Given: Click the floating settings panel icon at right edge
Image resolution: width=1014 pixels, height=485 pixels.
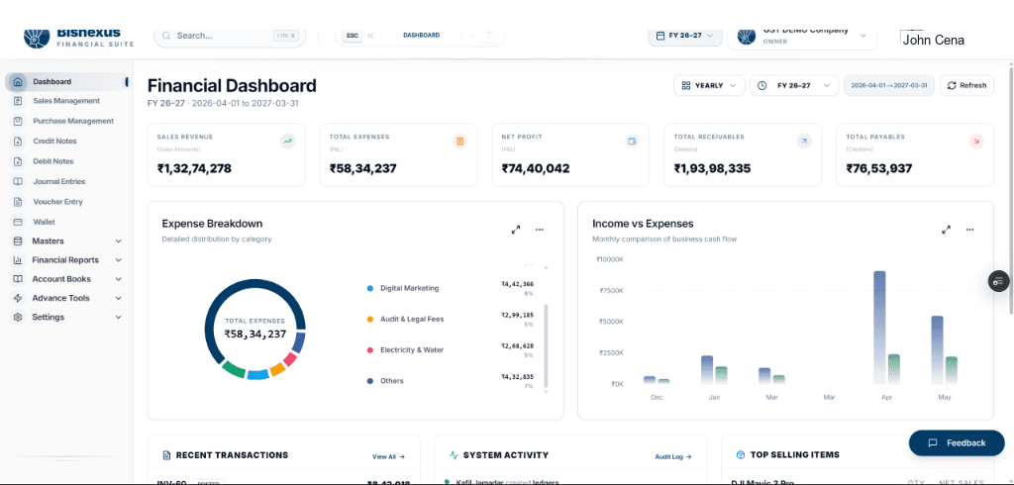Looking at the screenshot, I should pos(998,281).
